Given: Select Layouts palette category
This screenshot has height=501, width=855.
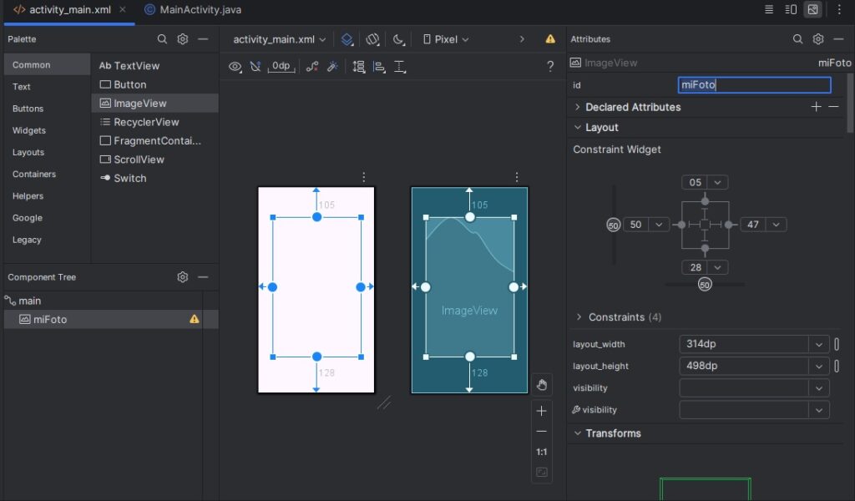Looking at the screenshot, I should (47, 152).
